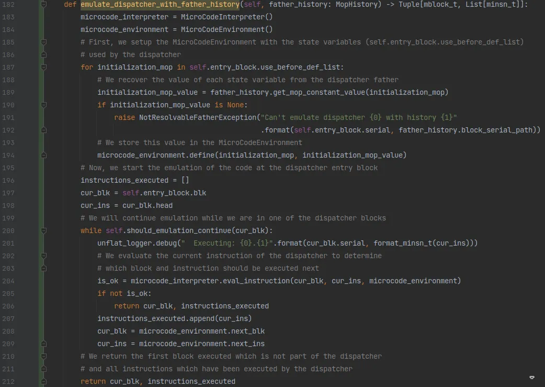545x387 pixels.
Task: Click NotResolvableFatherException on line 191
Action: pos(198,118)
